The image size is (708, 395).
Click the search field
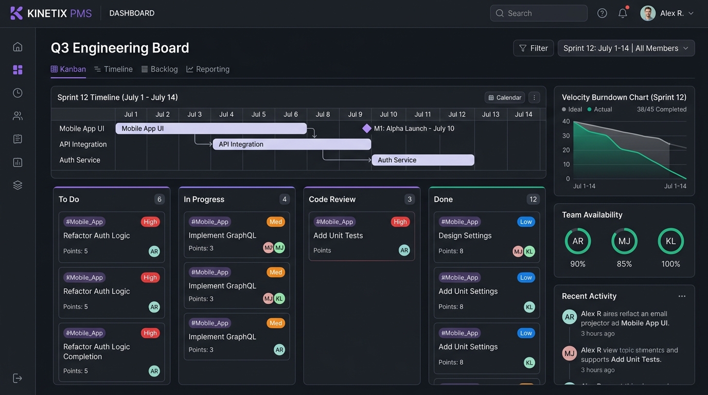(x=539, y=13)
